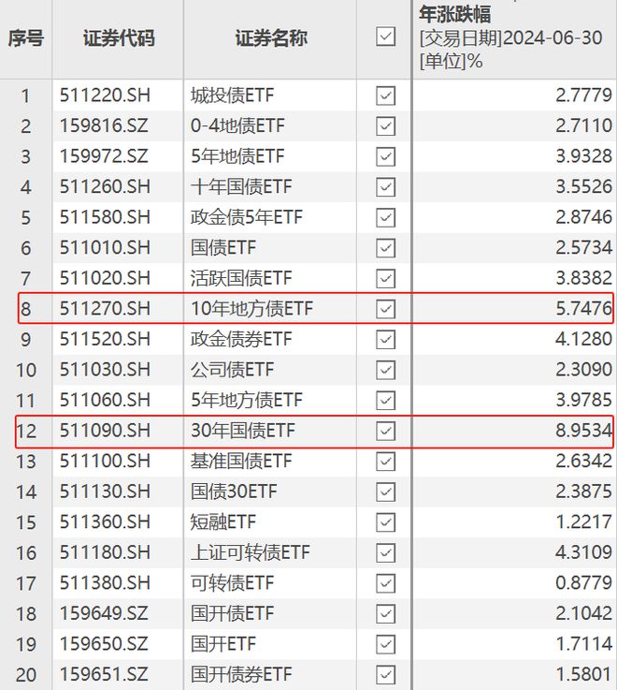Click the name 十年国债ETF
Viewport: 617px width, 690px height.
[241, 186]
